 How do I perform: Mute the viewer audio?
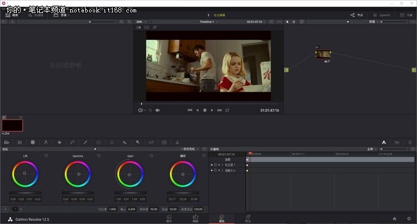tap(157, 110)
